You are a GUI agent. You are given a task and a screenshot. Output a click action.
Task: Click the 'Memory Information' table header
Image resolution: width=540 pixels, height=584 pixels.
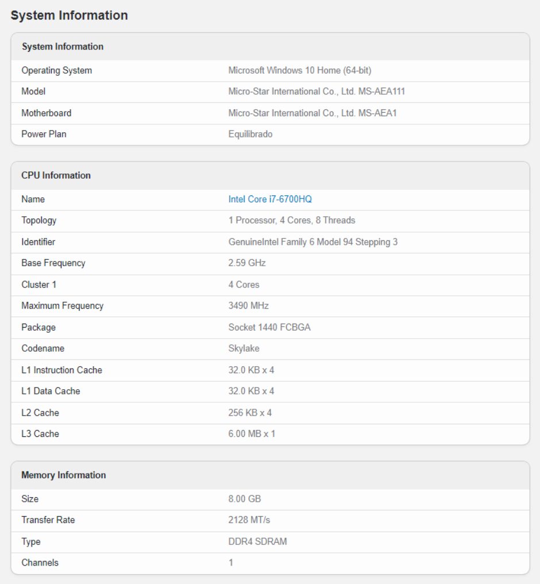pos(64,475)
